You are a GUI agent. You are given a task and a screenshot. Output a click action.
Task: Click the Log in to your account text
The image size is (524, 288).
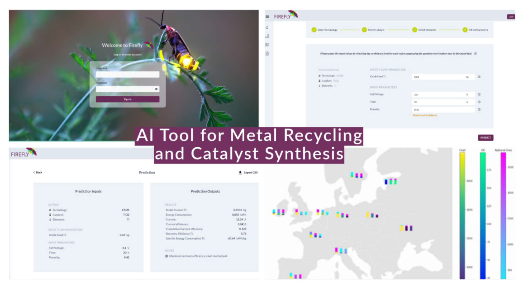point(128,54)
